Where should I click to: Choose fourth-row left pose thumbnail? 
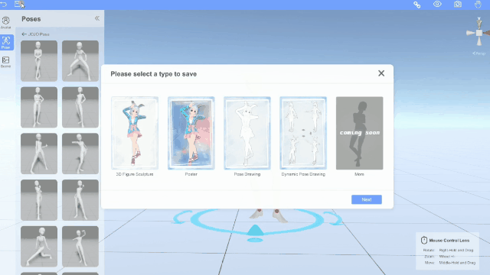point(39,200)
